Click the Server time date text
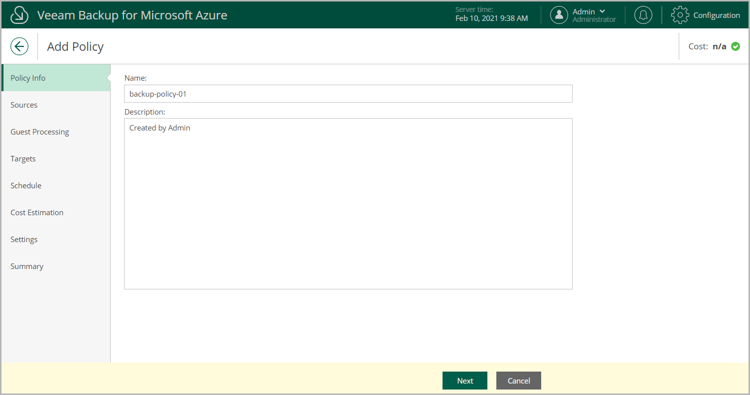Screen dimensions: 750x395 coord(491,18)
